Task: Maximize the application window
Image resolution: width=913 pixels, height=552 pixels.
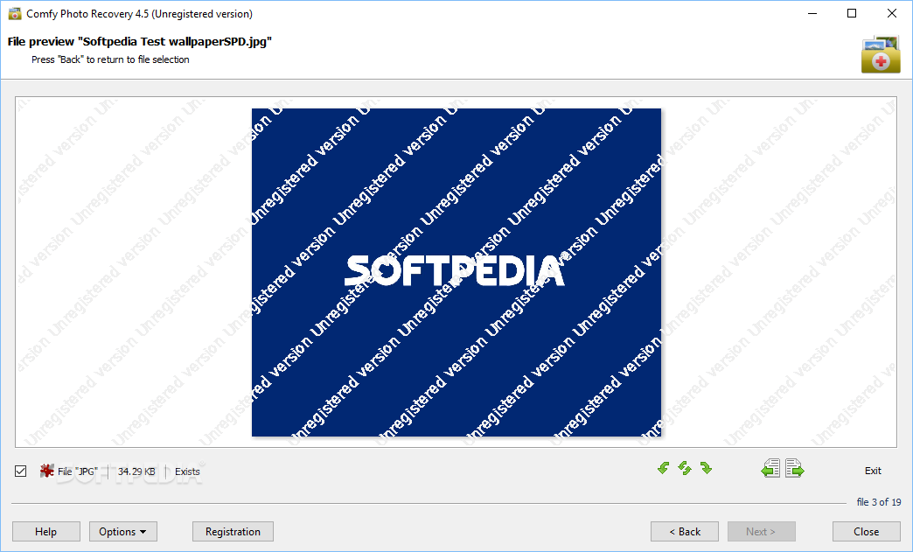Action: [852, 13]
